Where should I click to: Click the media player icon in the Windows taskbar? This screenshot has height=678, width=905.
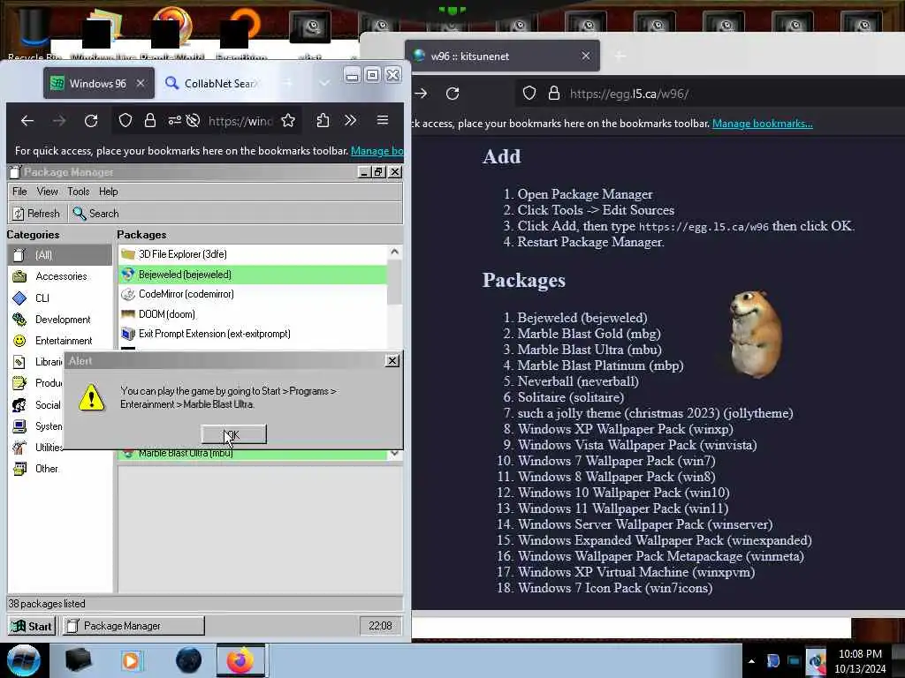pos(131,660)
